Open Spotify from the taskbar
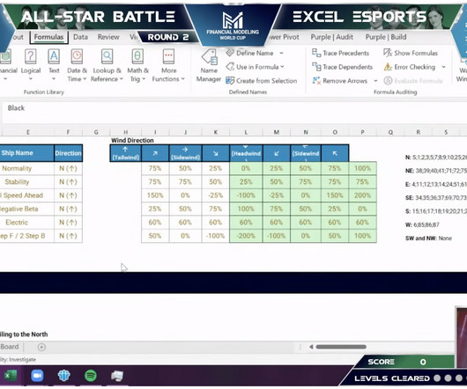The image size is (467, 389). click(x=91, y=376)
